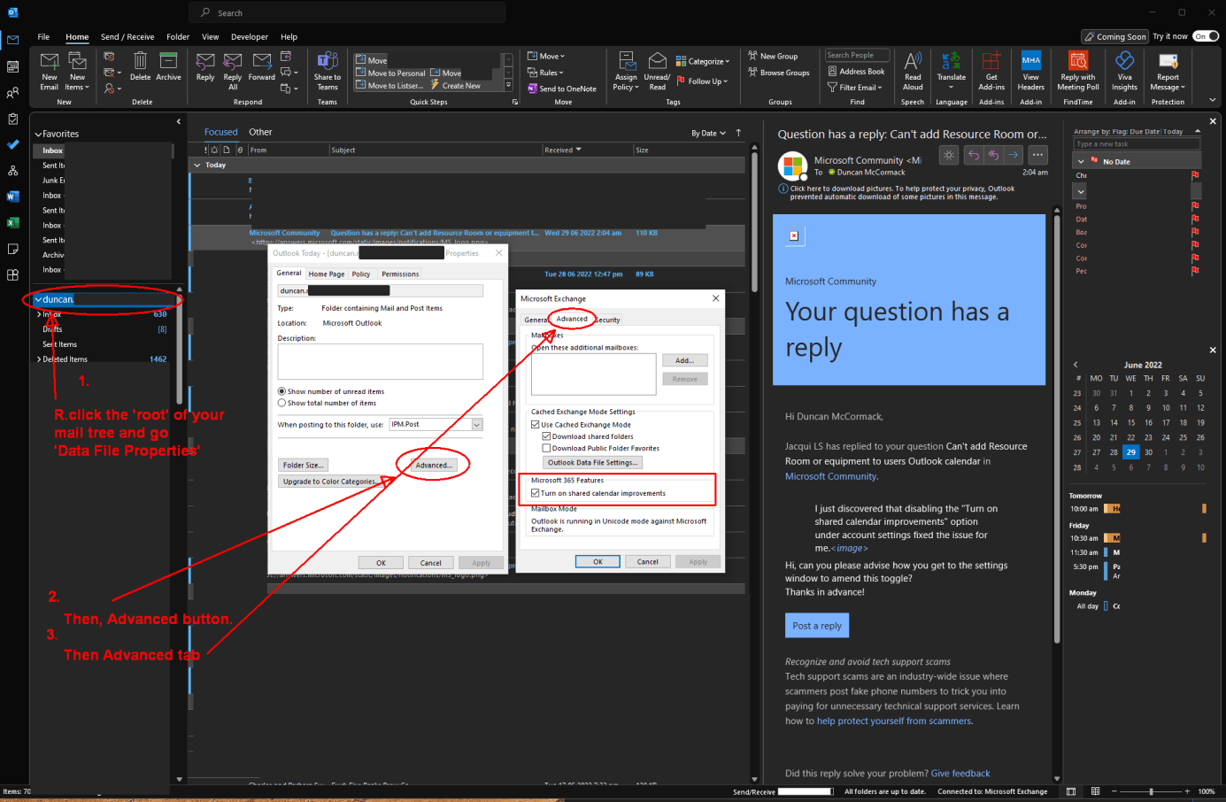Click the more actions ellipsis in reading pane
Screen dimensions: 1226x802
(x=1037, y=155)
